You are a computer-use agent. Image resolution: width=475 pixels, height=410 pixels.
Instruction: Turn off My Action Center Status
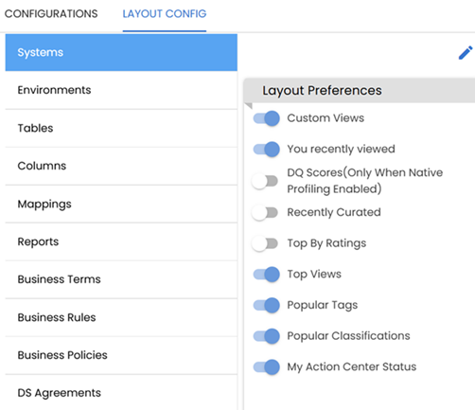coord(266,367)
